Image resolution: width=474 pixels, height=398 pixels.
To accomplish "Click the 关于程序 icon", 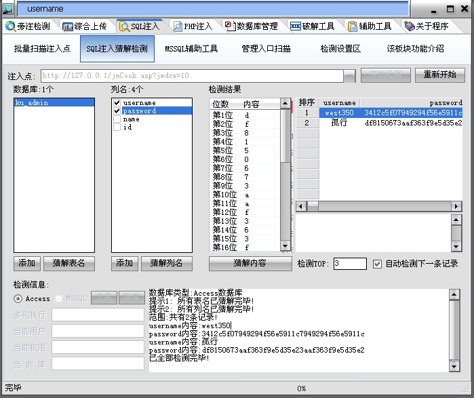I will point(410,26).
